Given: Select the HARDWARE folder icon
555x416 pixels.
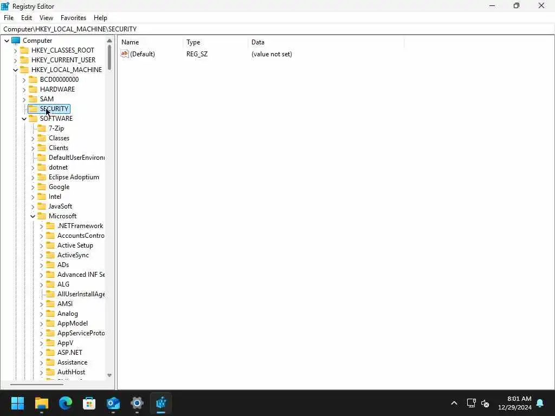Looking at the screenshot, I should [33, 89].
